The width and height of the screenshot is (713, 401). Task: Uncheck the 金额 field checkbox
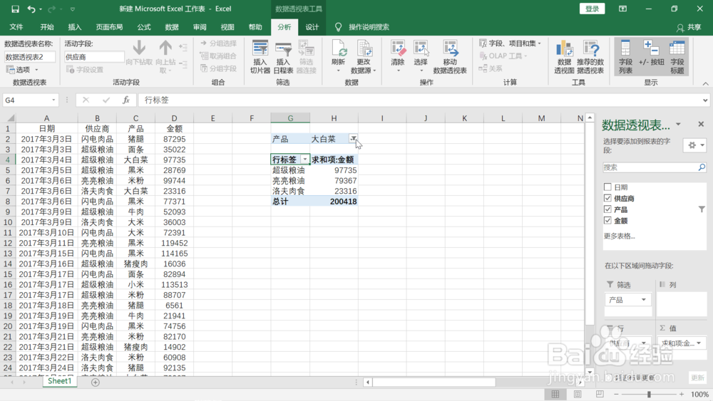(607, 220)
